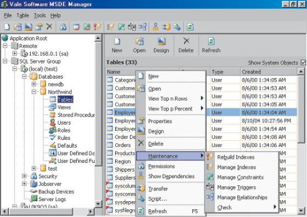Open the Tools menu

[39, 15]
